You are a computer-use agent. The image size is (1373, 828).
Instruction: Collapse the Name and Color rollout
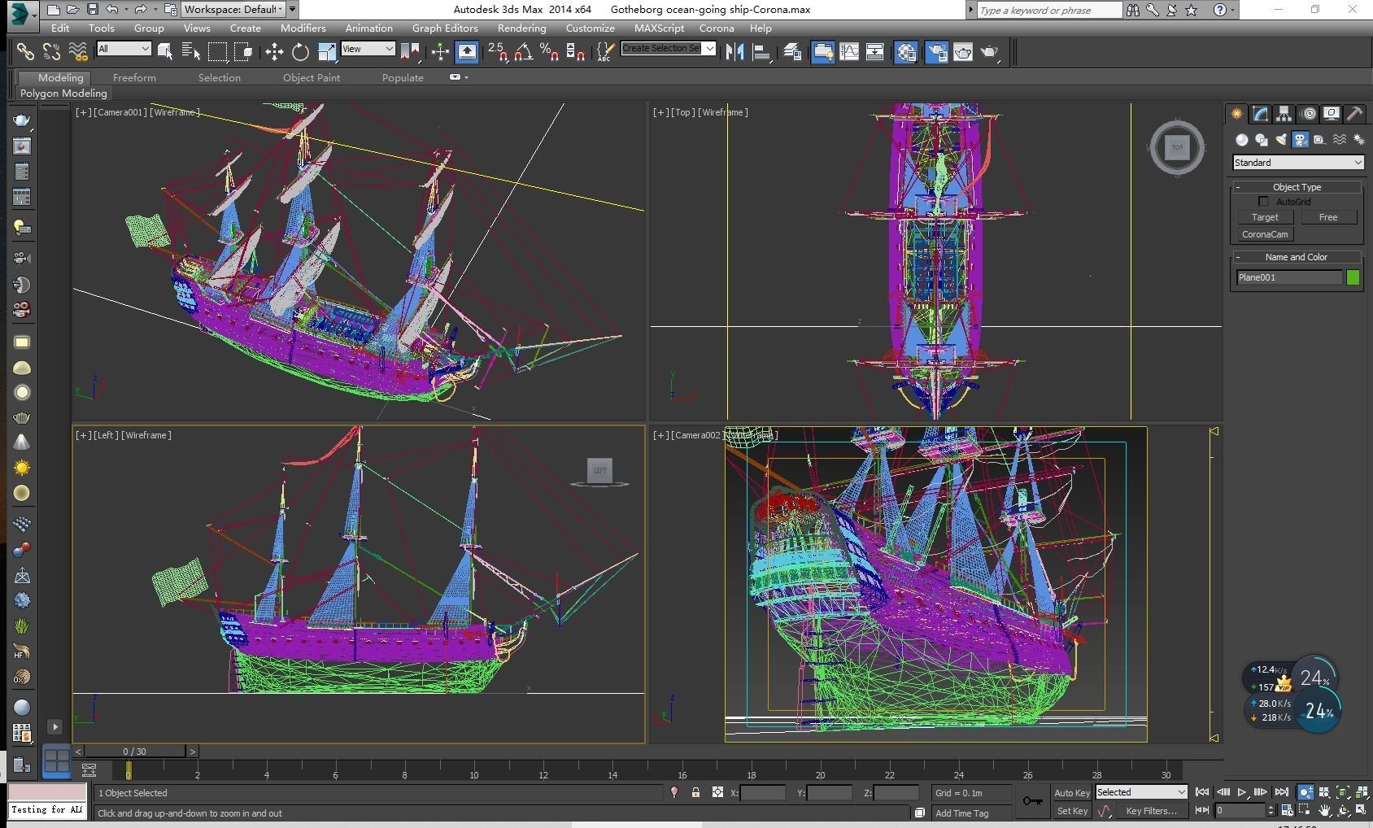pos(1297,257)
